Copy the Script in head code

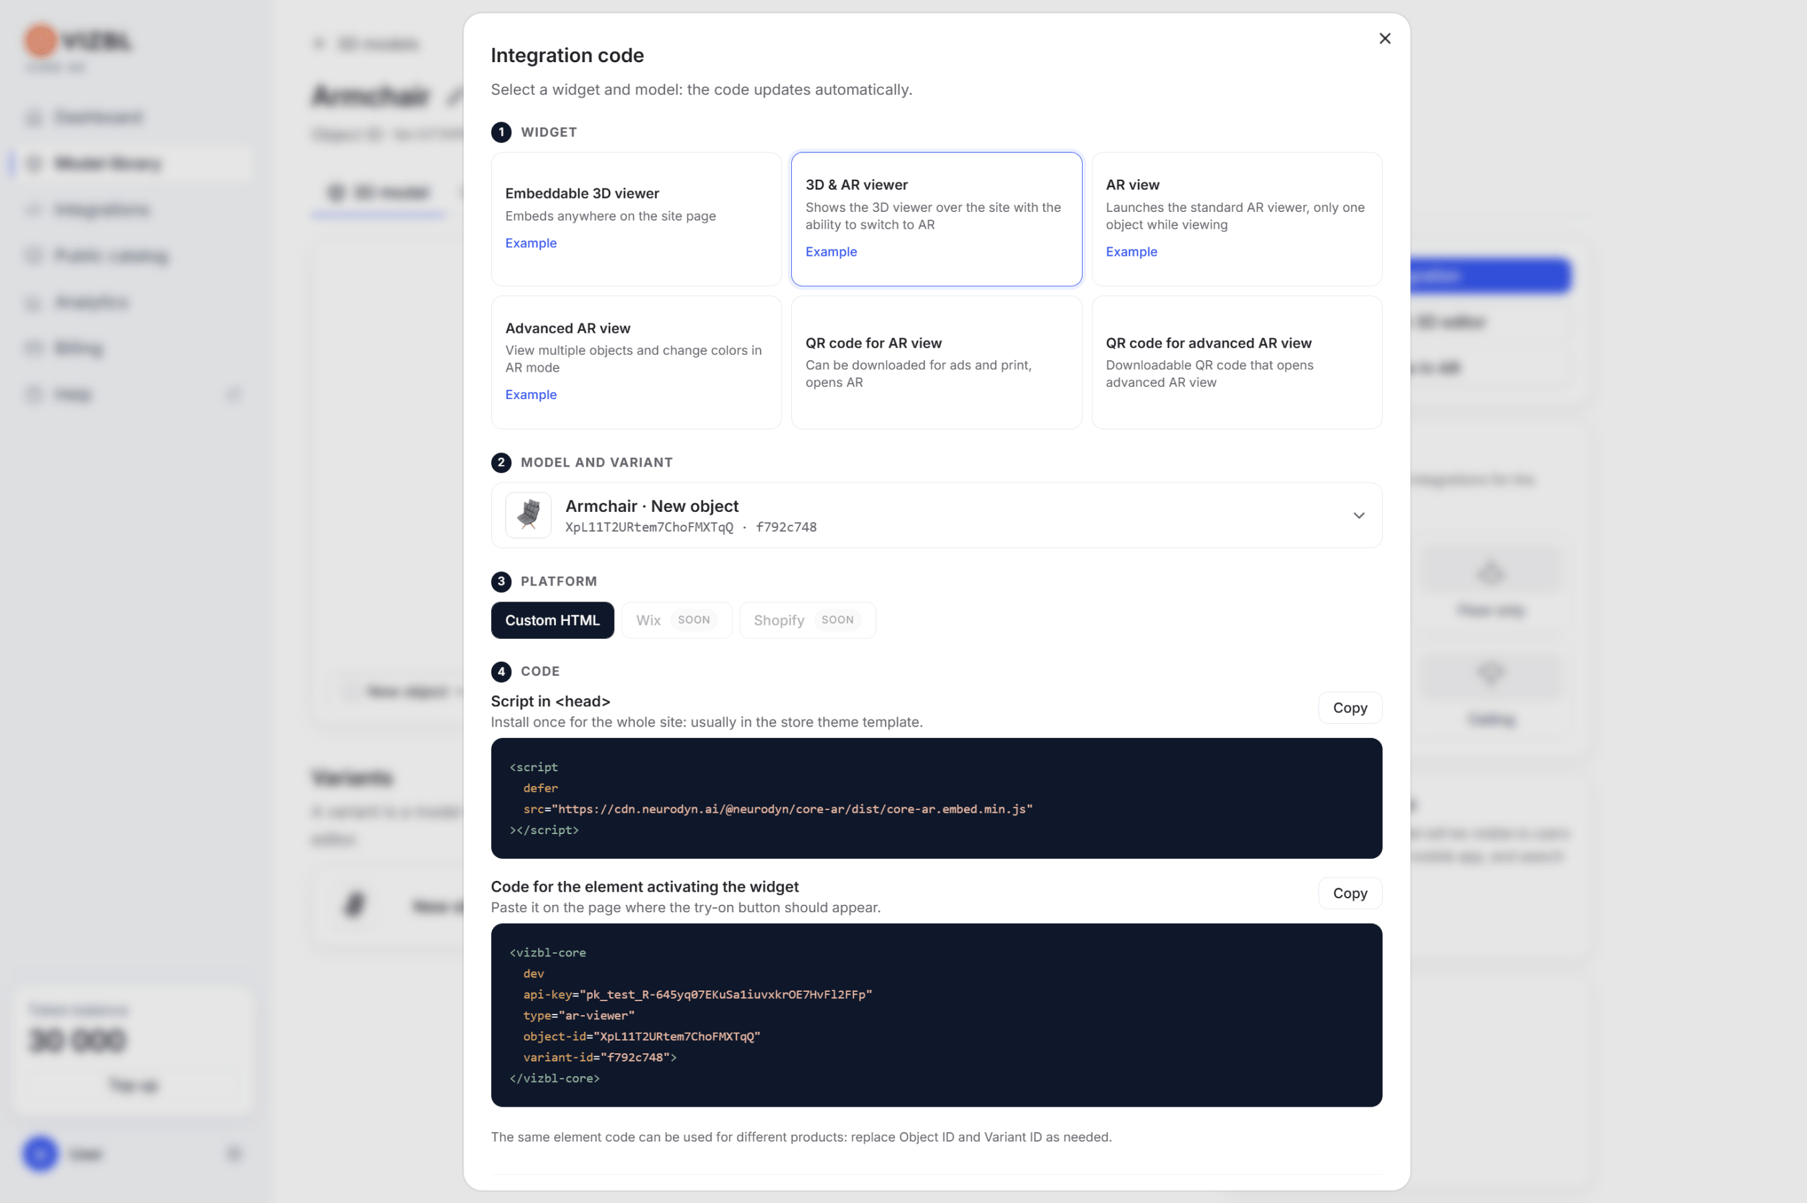tap(1350, 707)
